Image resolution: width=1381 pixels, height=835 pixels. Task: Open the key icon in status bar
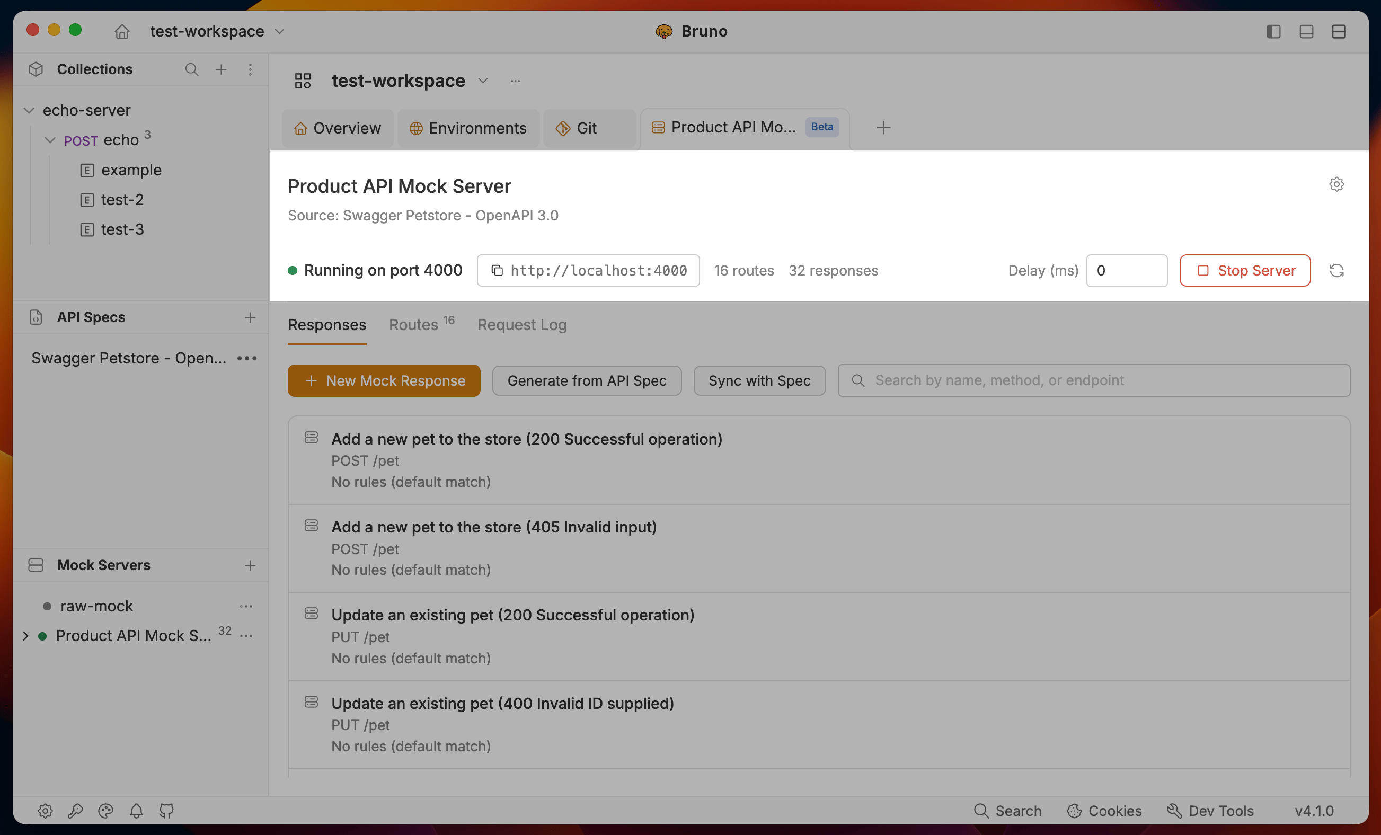(76, 811)
